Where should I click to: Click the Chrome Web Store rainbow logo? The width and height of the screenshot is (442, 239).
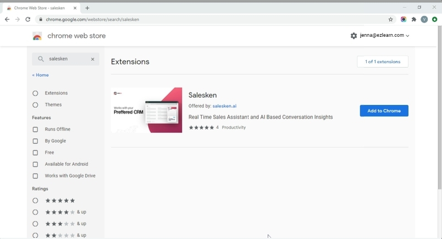tap(37, 36)
